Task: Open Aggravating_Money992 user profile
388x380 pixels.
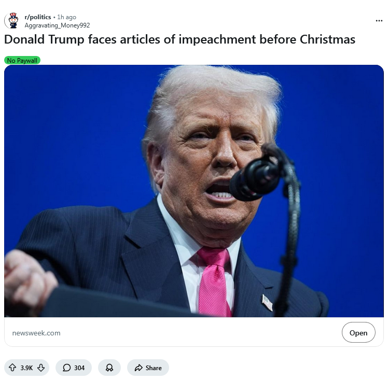Action: [x=57, y=25]
